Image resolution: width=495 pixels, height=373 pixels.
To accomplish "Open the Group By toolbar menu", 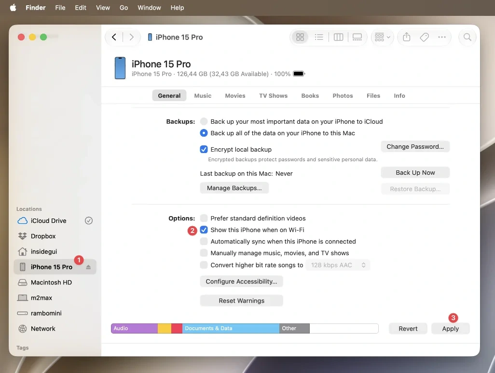I will 382,37.
